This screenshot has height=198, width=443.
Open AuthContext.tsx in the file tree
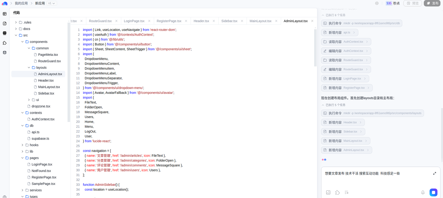click(43, 119)
